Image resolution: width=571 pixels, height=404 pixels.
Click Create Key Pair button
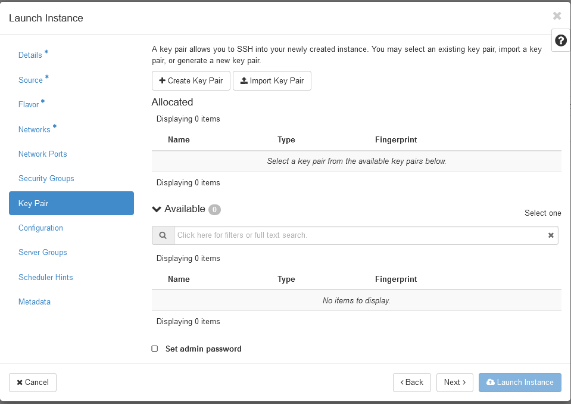point(191,81)
